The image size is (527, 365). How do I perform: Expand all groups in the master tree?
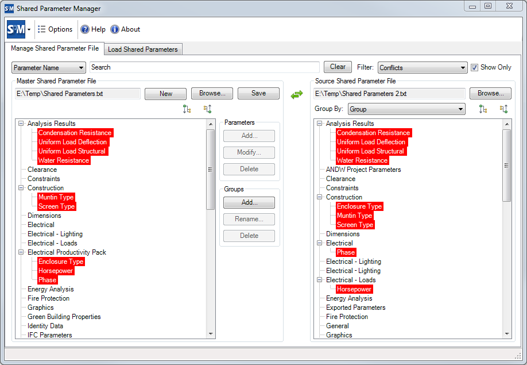click(187, 109)
